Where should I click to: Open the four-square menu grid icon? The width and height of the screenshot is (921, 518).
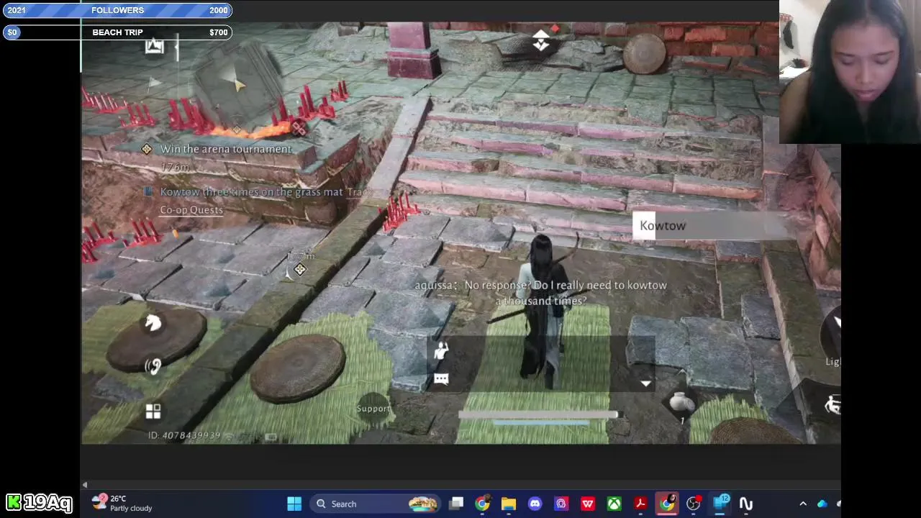153,411
